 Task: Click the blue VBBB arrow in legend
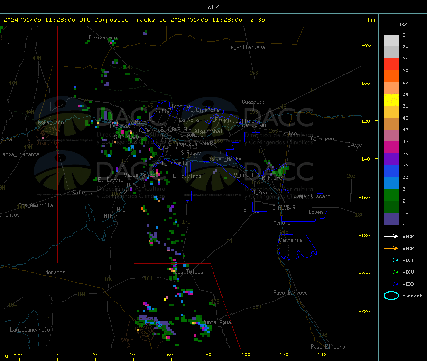point(391,284)
